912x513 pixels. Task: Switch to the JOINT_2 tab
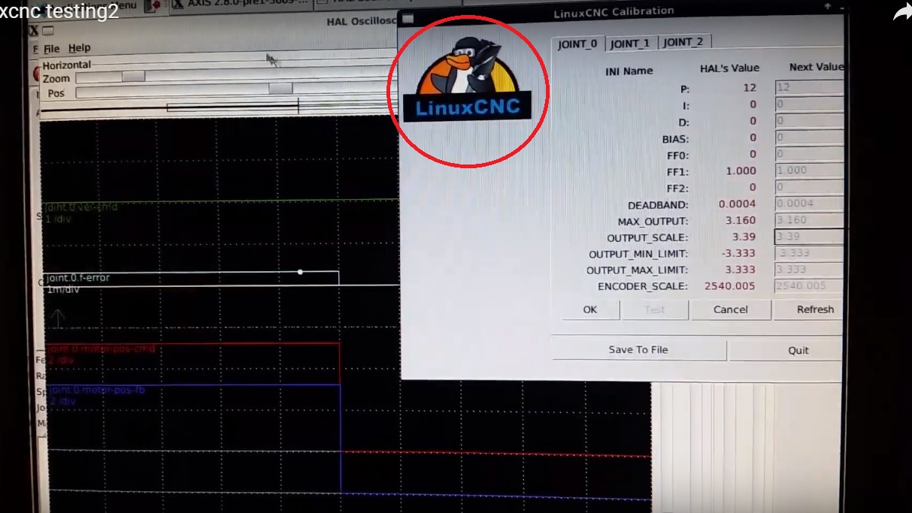683,42
